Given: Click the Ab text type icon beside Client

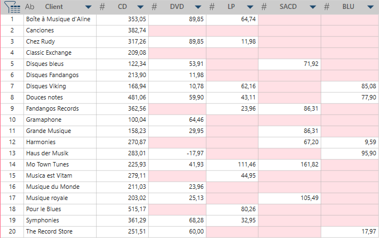Looking at the screenshot, I should tap(30, 7).
